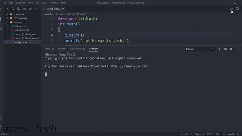
Task: Click the #include <stdio.h> line
Action: click(78, 19)
